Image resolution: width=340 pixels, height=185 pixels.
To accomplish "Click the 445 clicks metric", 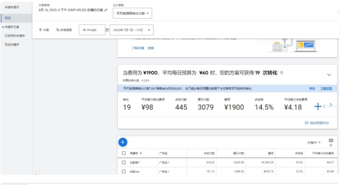I will tap(181, 107).
